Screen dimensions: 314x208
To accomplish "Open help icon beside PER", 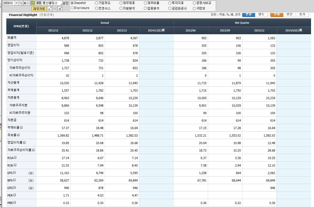I will pyautogui.click(x=14, y=195).
